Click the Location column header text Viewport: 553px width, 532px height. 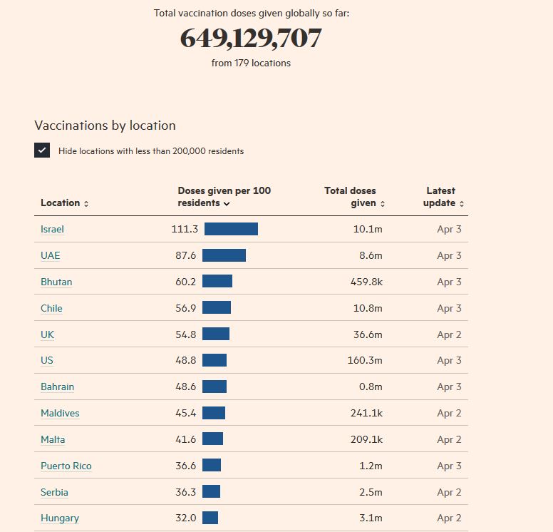pyautogui.click(x=60, y=203)
